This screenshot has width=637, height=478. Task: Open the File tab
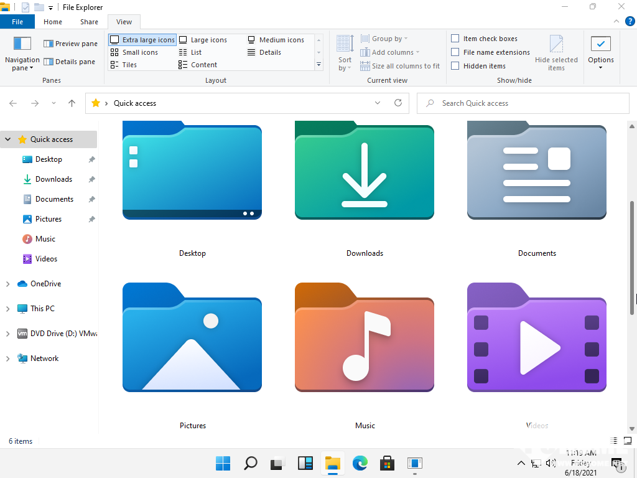coord(17,22)
